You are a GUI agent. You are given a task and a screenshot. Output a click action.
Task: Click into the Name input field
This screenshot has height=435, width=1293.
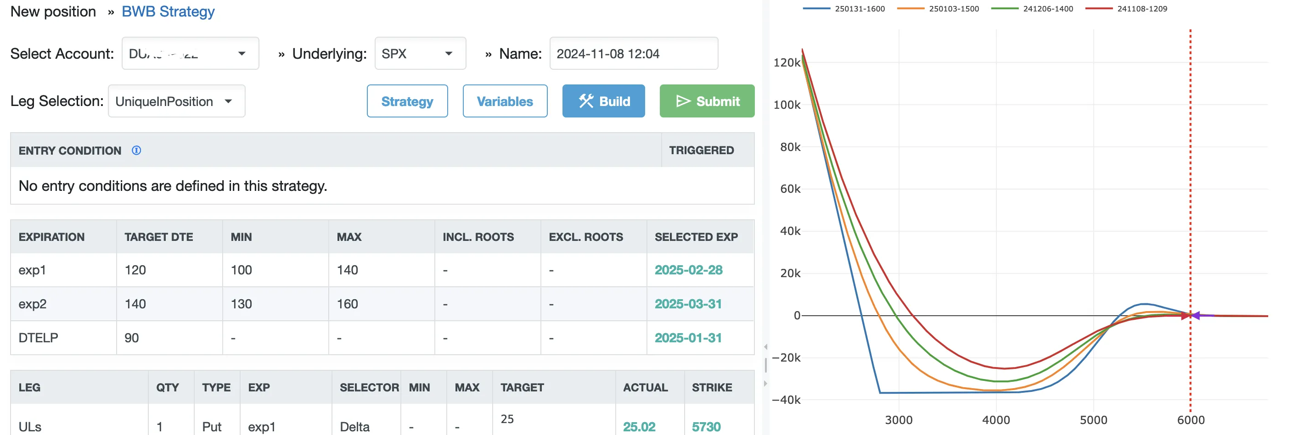[x=633, y=54]
